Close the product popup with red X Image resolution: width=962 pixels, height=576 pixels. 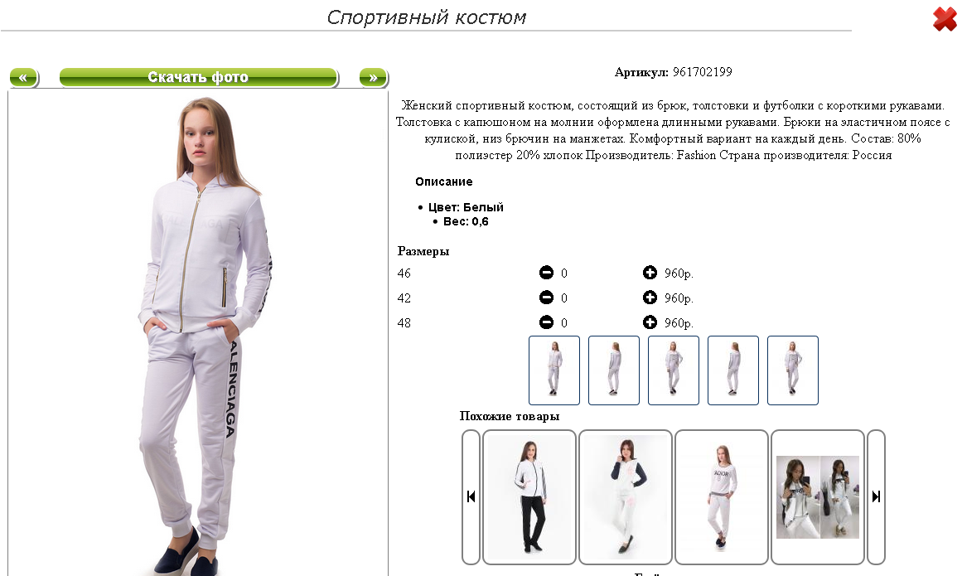pos(945,19)
